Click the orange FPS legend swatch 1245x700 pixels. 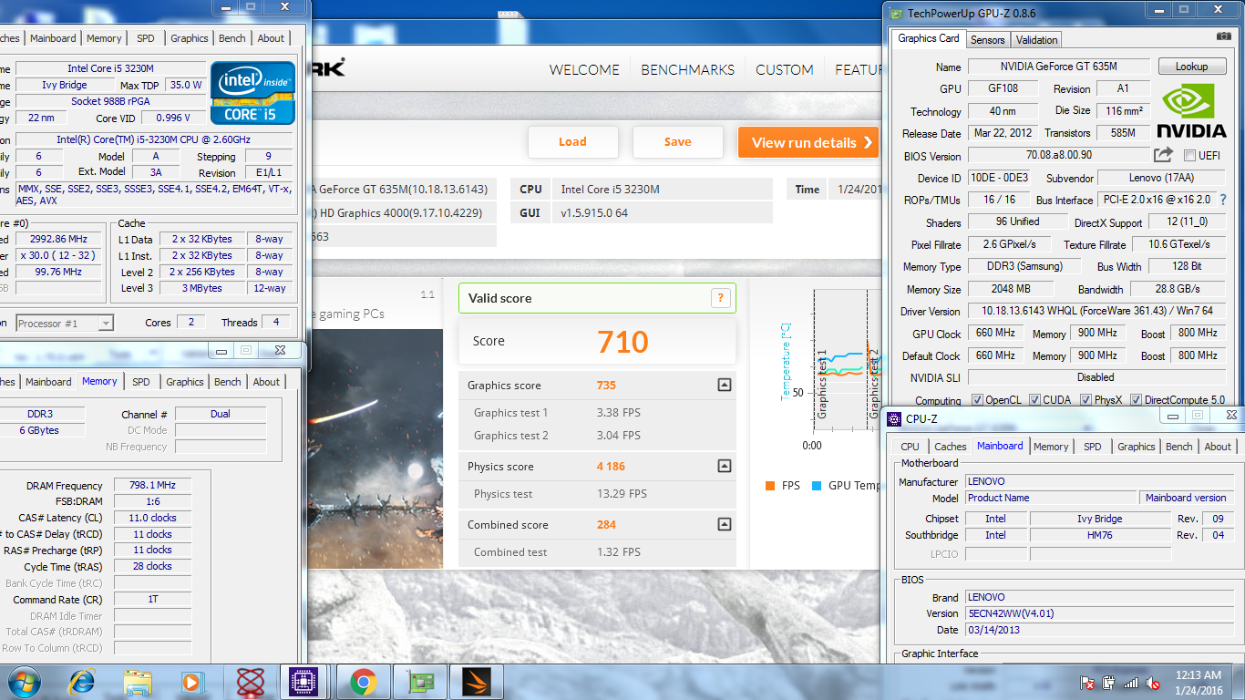click(x=770, y=486)
